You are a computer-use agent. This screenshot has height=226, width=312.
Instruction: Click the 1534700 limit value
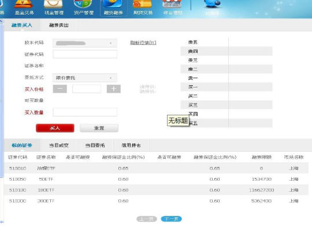(262, 179)
